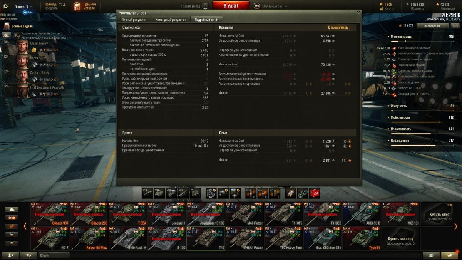
Task: Toggle the third carousel filter button below x2
Action: [12, 226]
